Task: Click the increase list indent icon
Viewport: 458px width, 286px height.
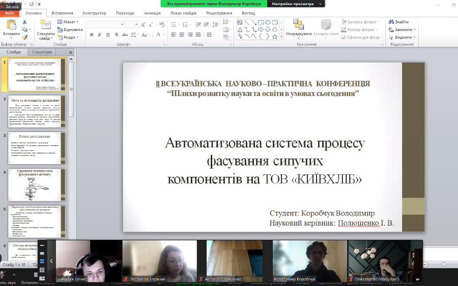Action: [x=206, y=24]
